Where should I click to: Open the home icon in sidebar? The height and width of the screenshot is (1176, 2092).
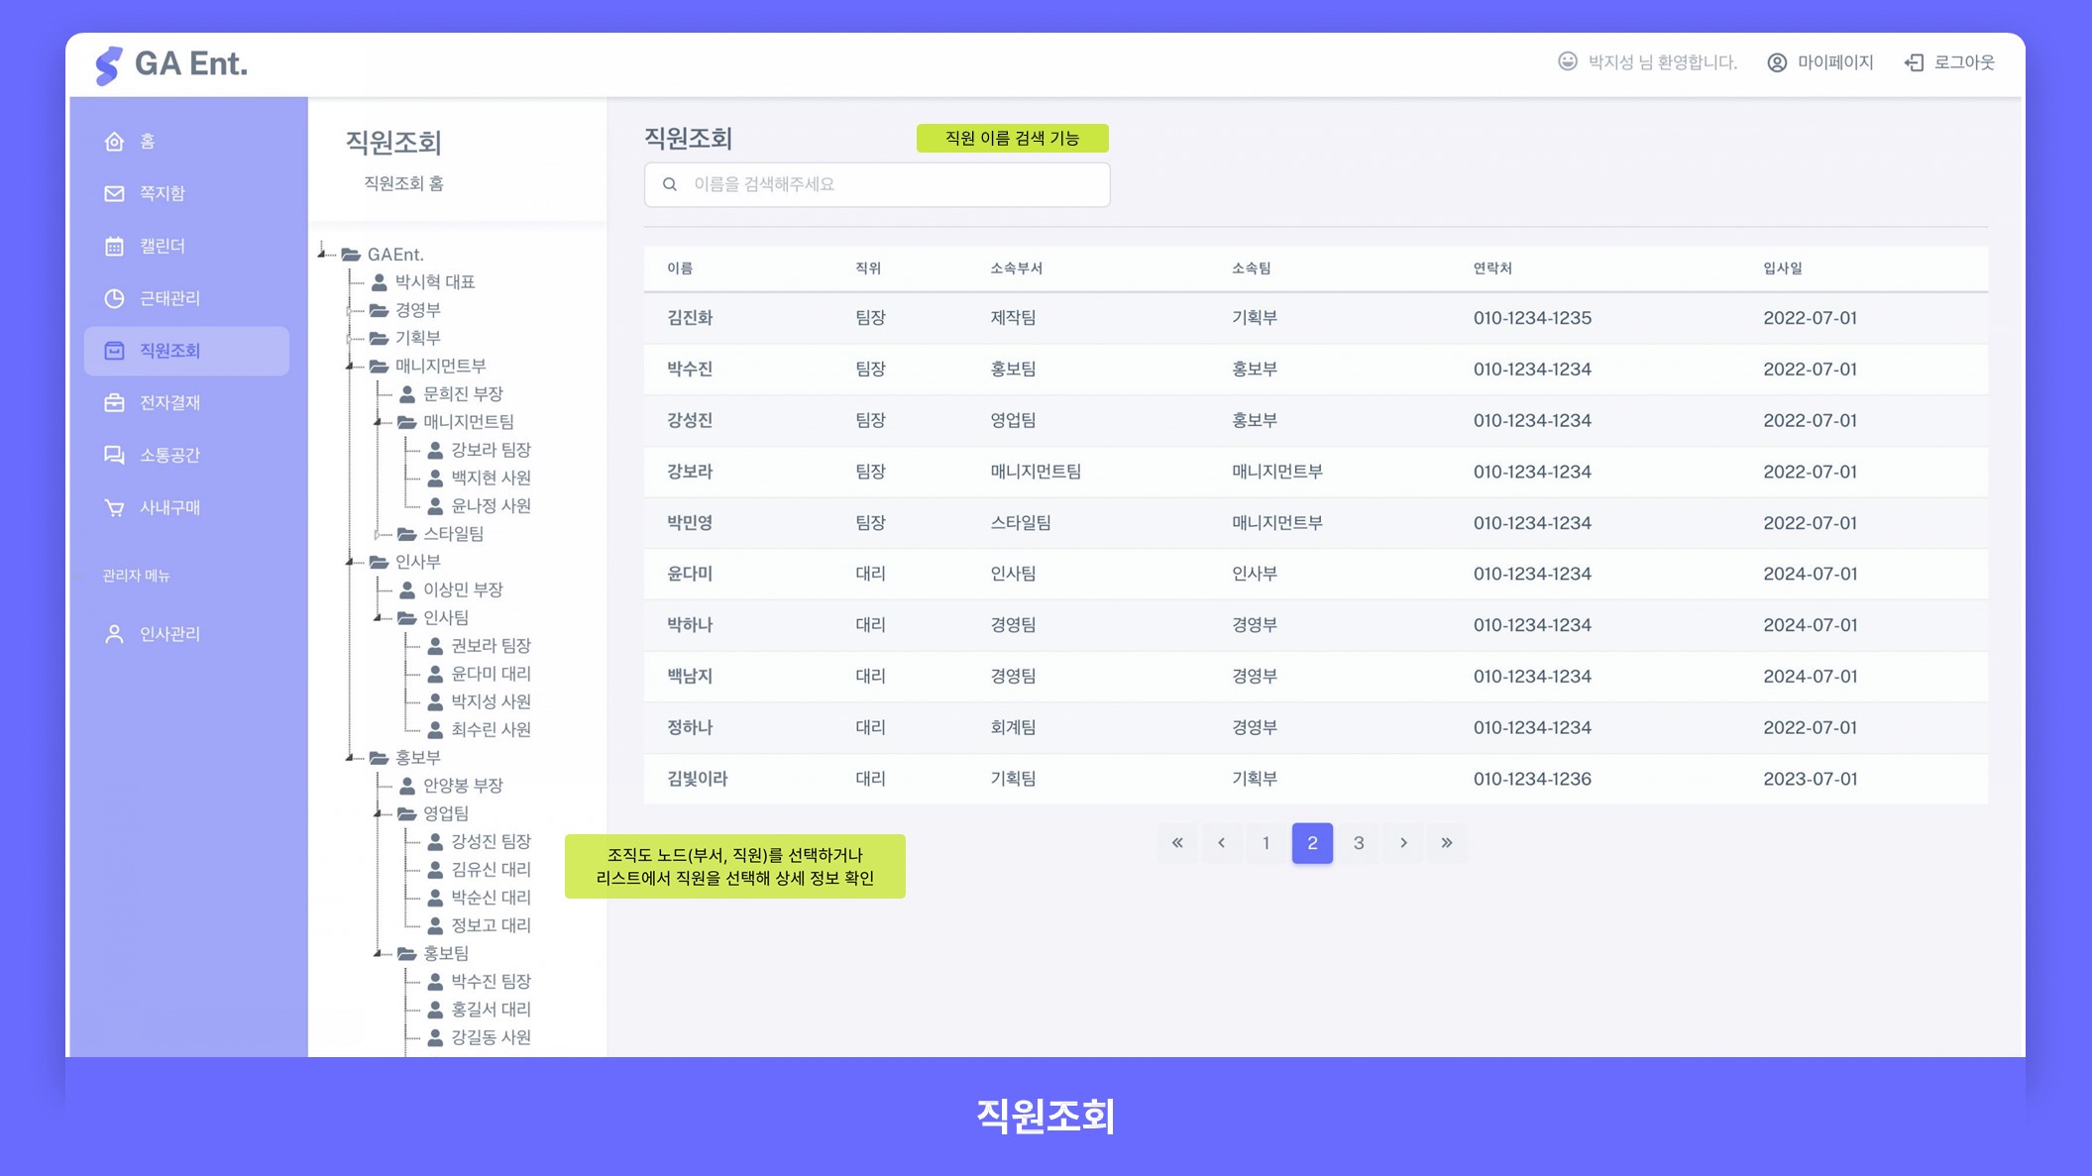click(114, 142)
